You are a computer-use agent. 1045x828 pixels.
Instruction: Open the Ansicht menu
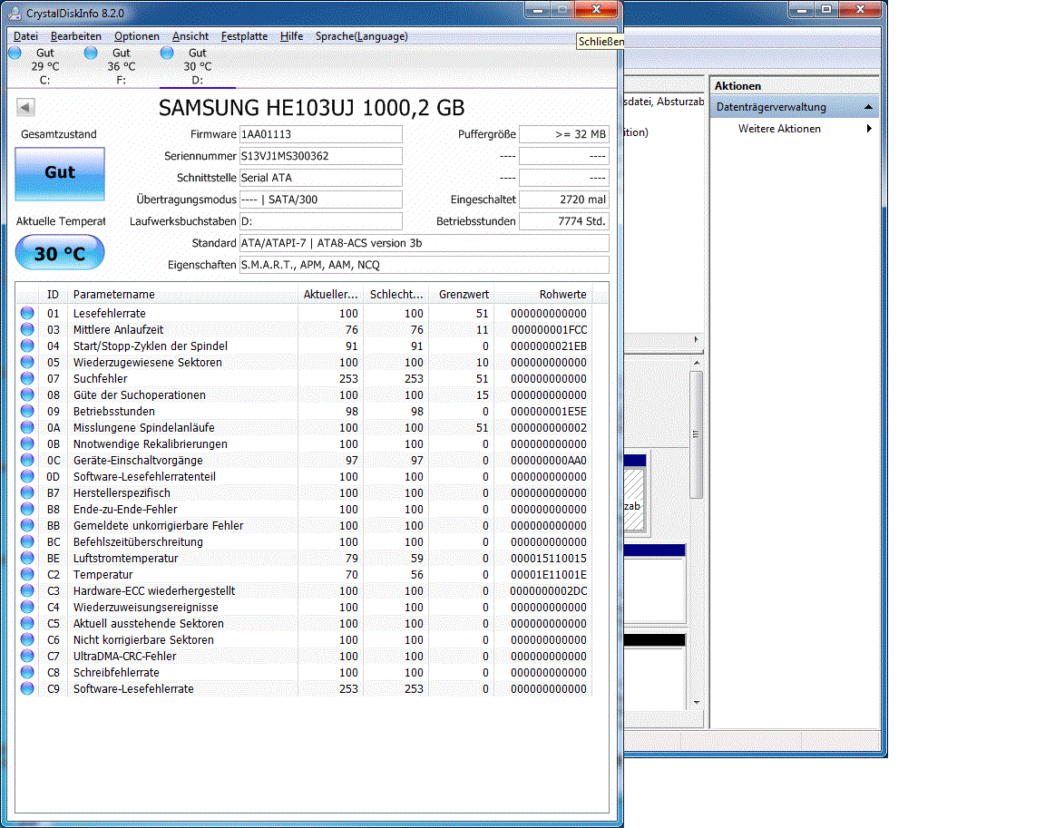coord(190,36)
